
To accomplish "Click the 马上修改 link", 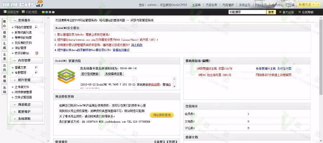I will click(x=137, y=45).
